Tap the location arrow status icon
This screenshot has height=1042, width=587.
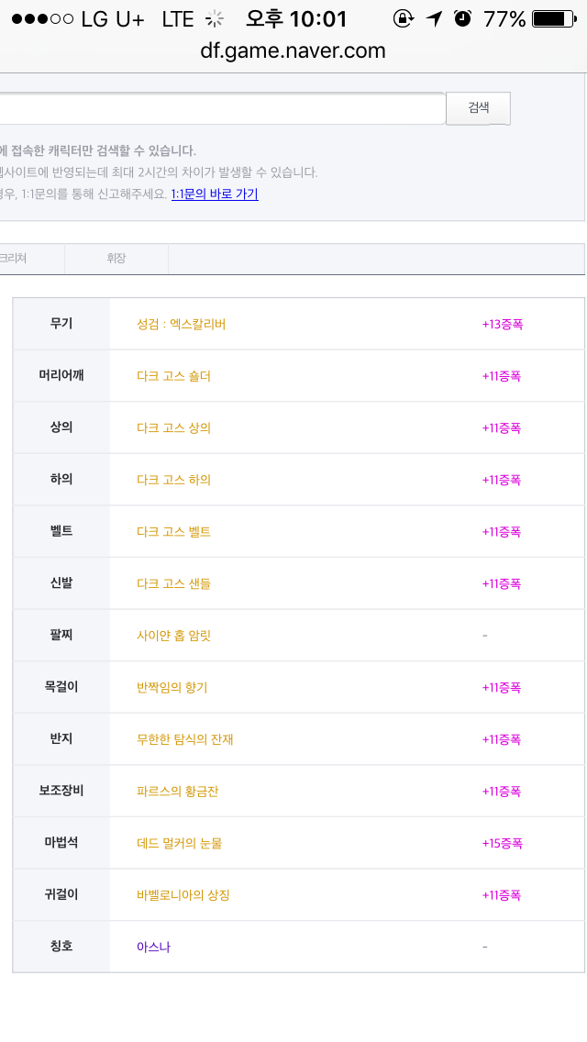(x=434, y=18)
